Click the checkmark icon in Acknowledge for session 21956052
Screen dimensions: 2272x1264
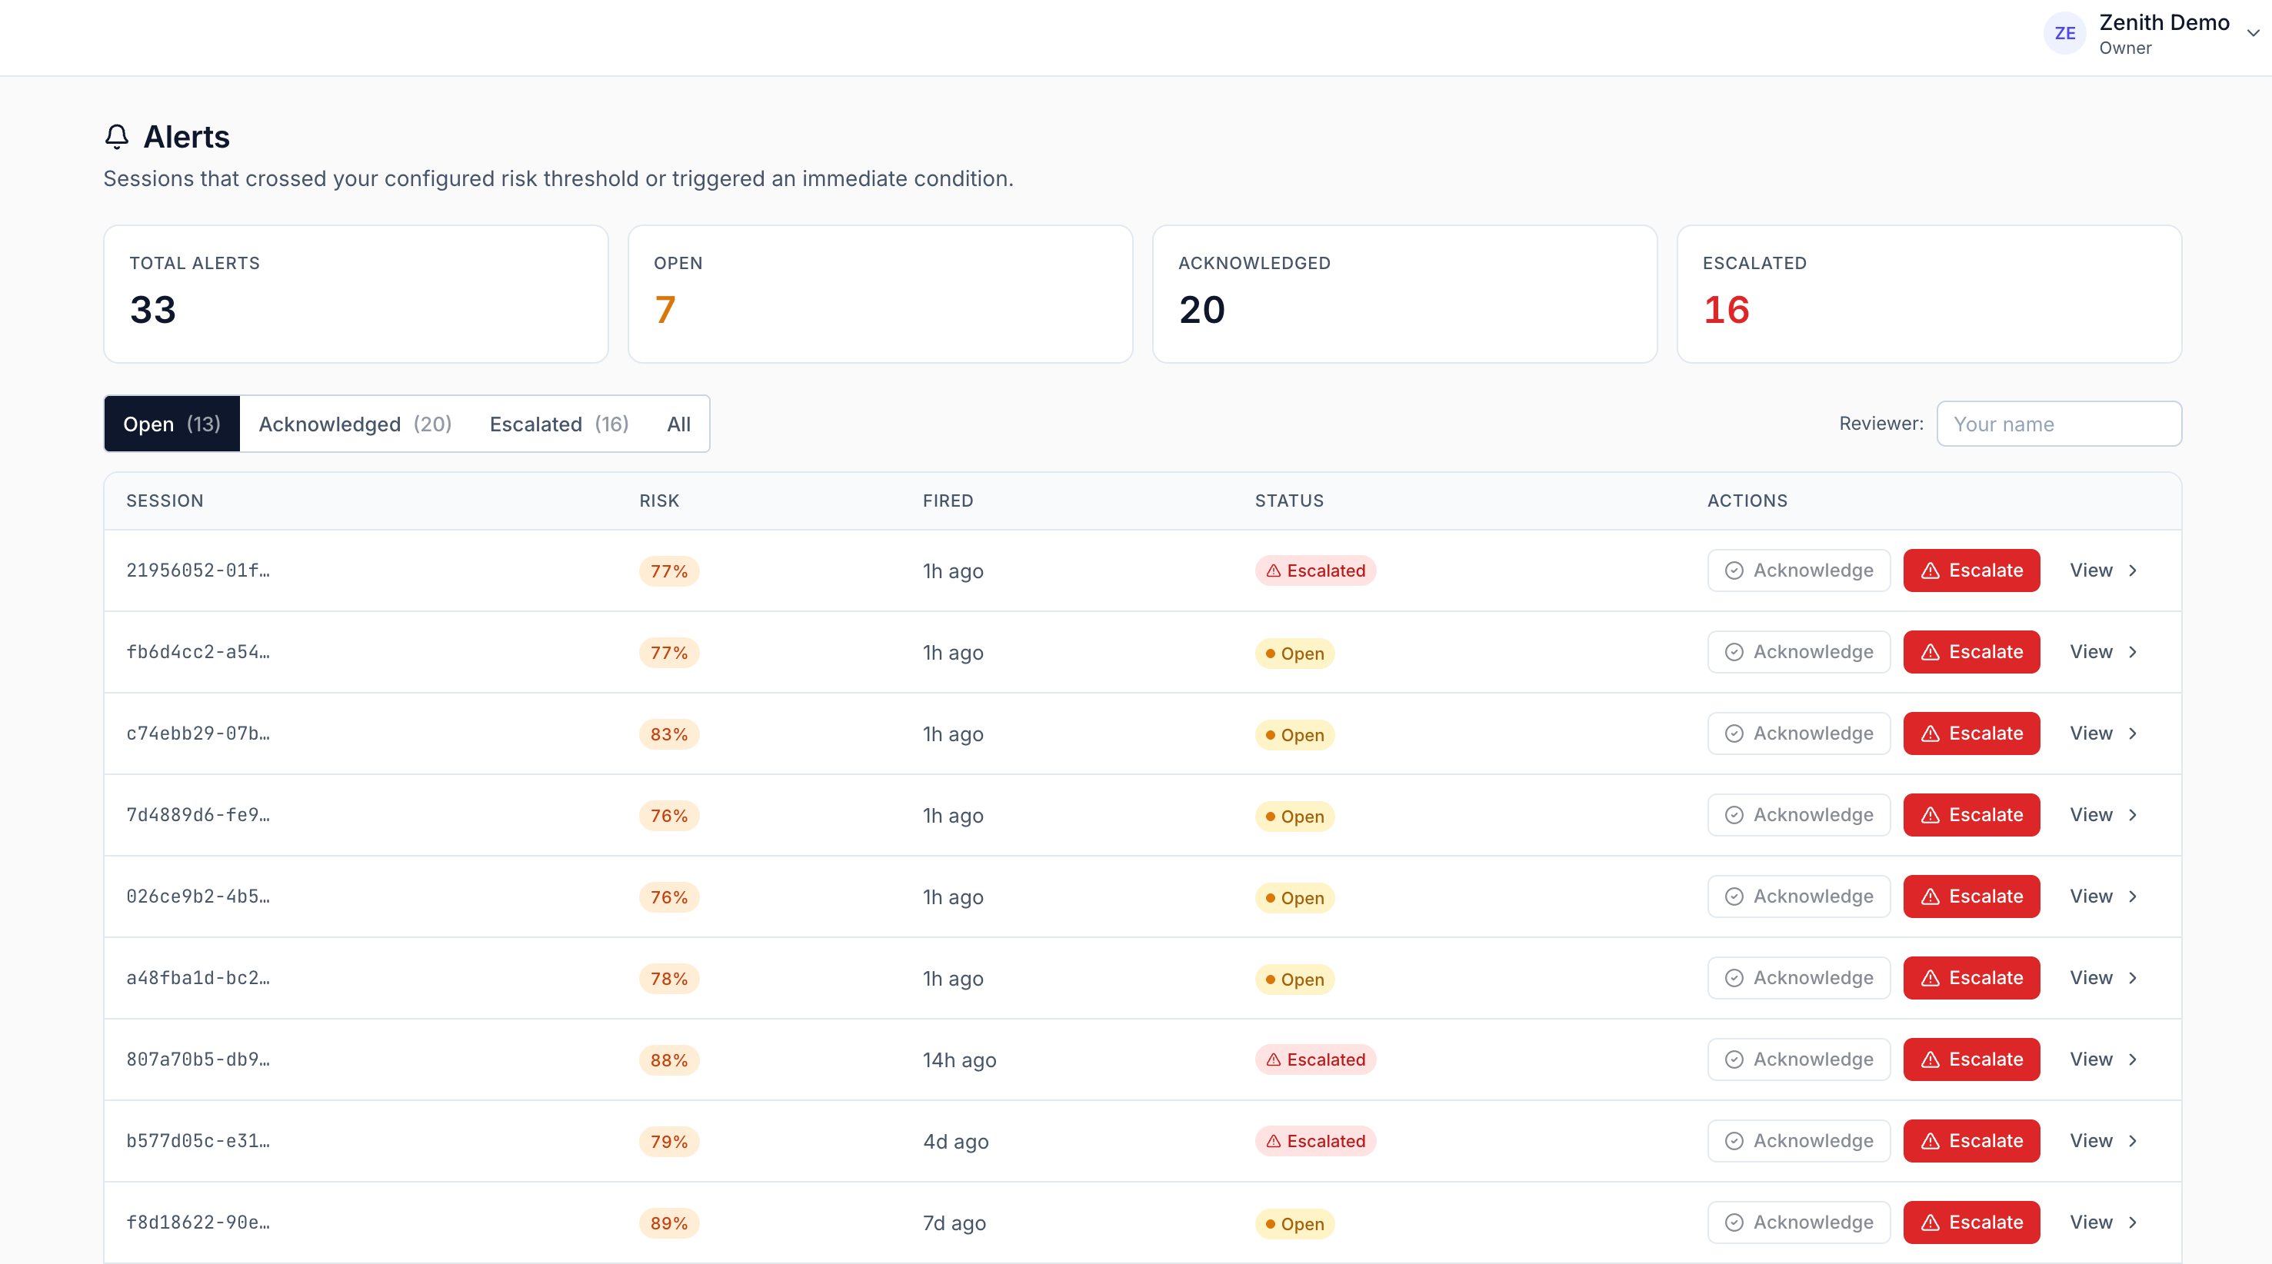(x=1735, y=570)
